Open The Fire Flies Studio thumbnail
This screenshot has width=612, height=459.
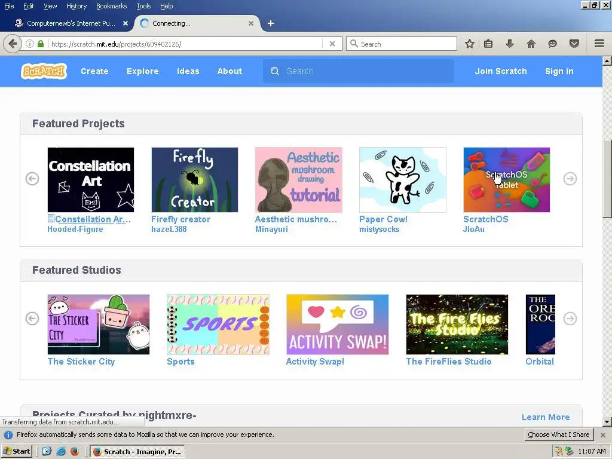(457, 325)
